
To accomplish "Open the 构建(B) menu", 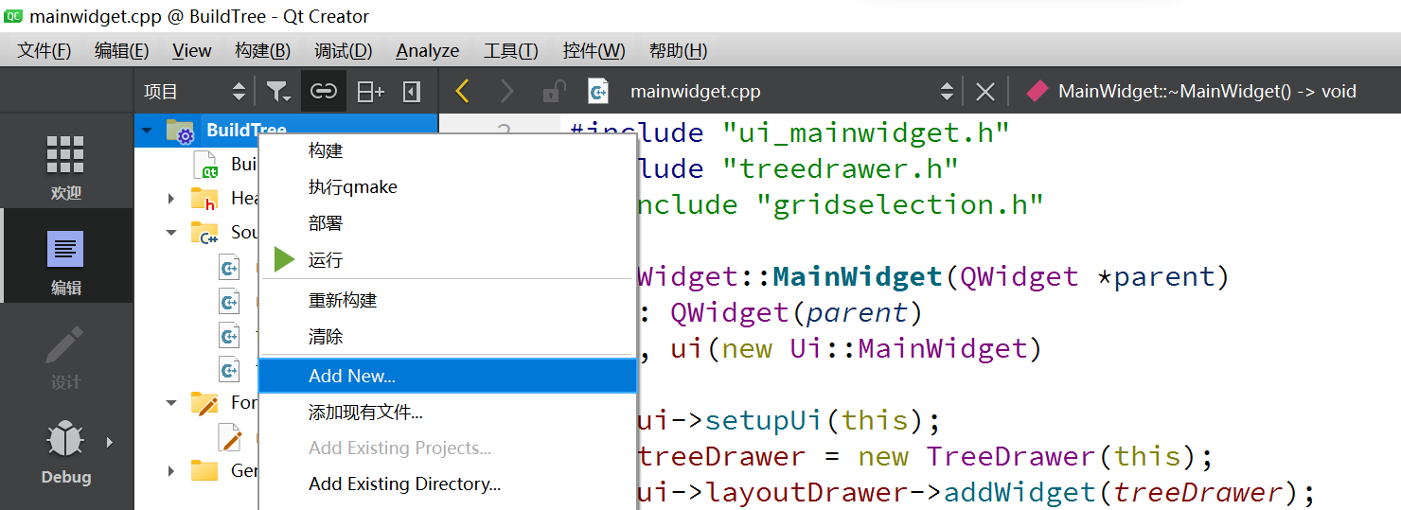I will [262, 50].
